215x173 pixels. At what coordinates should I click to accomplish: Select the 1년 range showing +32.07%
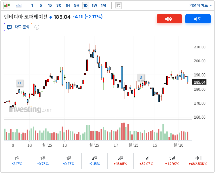(146, 161)
